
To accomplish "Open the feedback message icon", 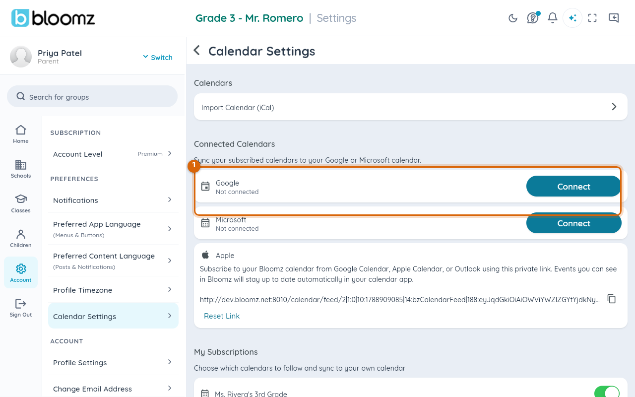I will (x=614, y=18).
